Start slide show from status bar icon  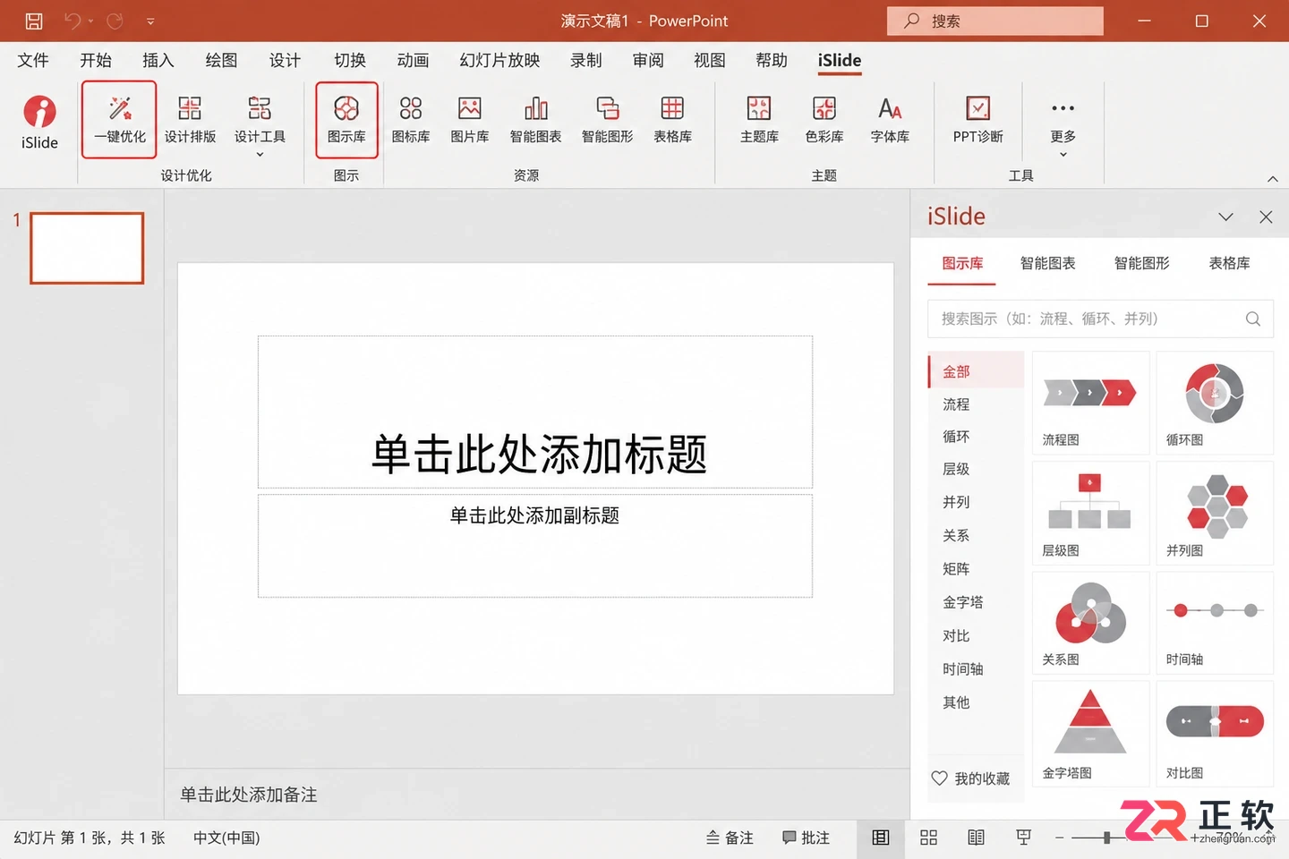coord(1023,838)
